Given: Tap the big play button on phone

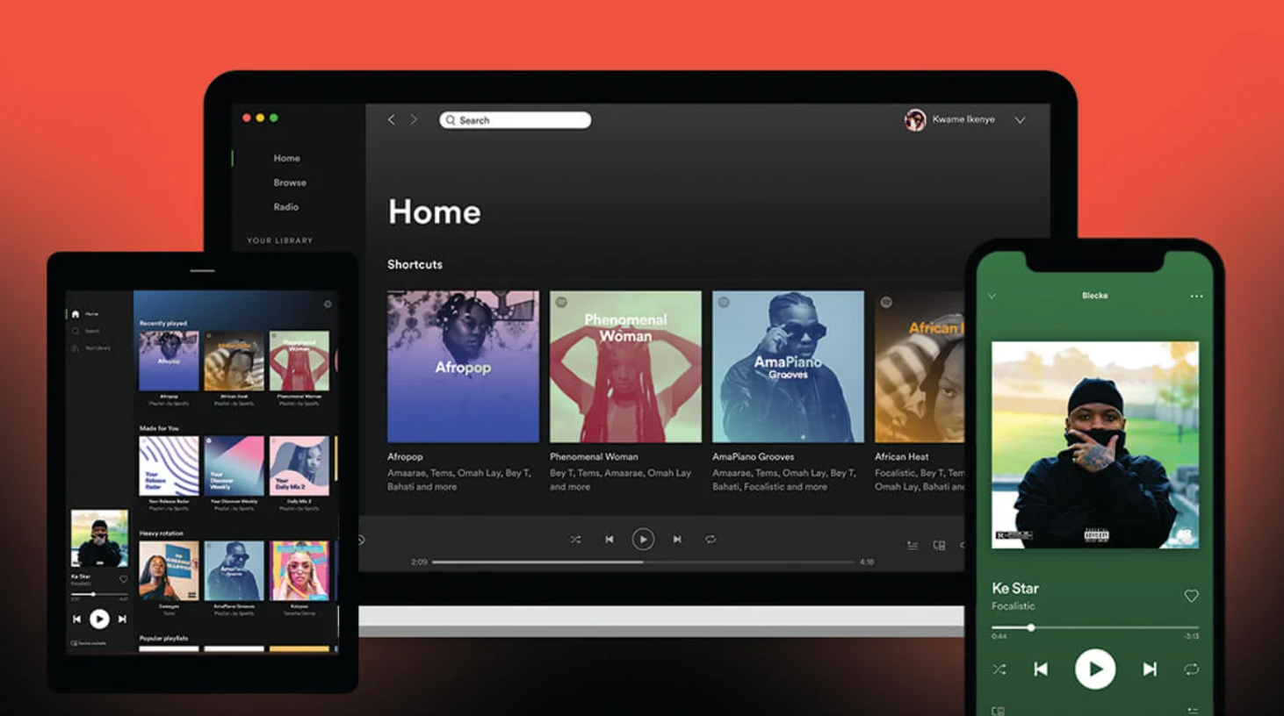Looking at the screenshot, I should pos(1095,669).
